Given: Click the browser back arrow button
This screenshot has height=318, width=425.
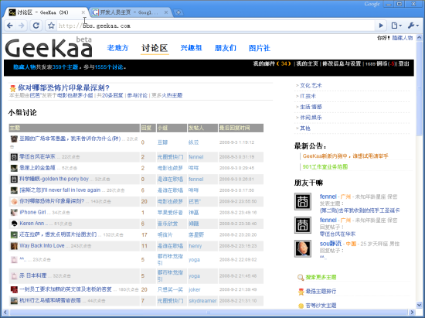Looking at the screenshot, I should 10,26.
